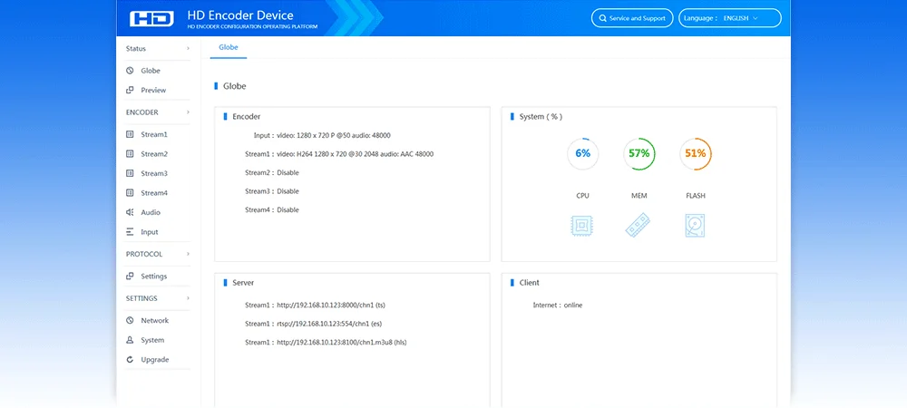
Task: Click the Server panel heading
Action: click(243, 283)
